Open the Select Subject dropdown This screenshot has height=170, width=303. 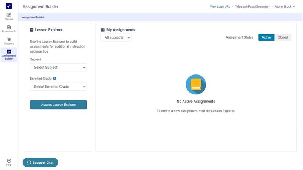click(x=58, y=68)
